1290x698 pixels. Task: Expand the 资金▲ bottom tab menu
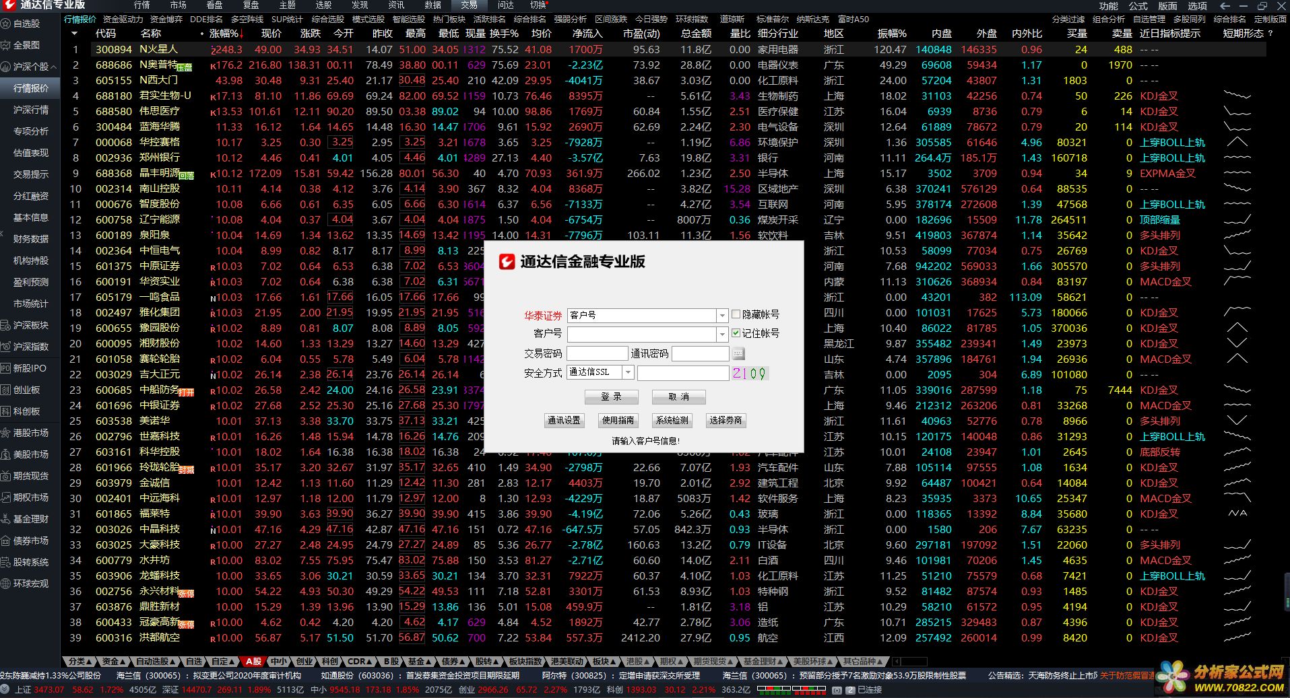click(112, 662)
